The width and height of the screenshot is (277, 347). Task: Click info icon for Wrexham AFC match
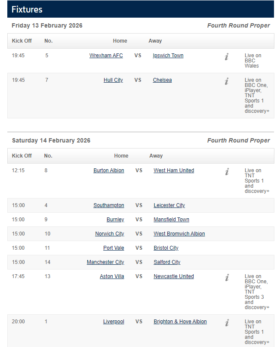pos(227,57)
